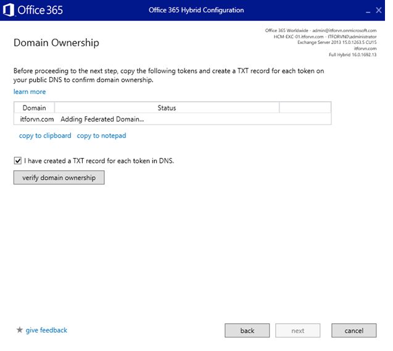This screenshot has width=393, height=351.
Task: Click the Status column header
Action: tap(167, 108)
